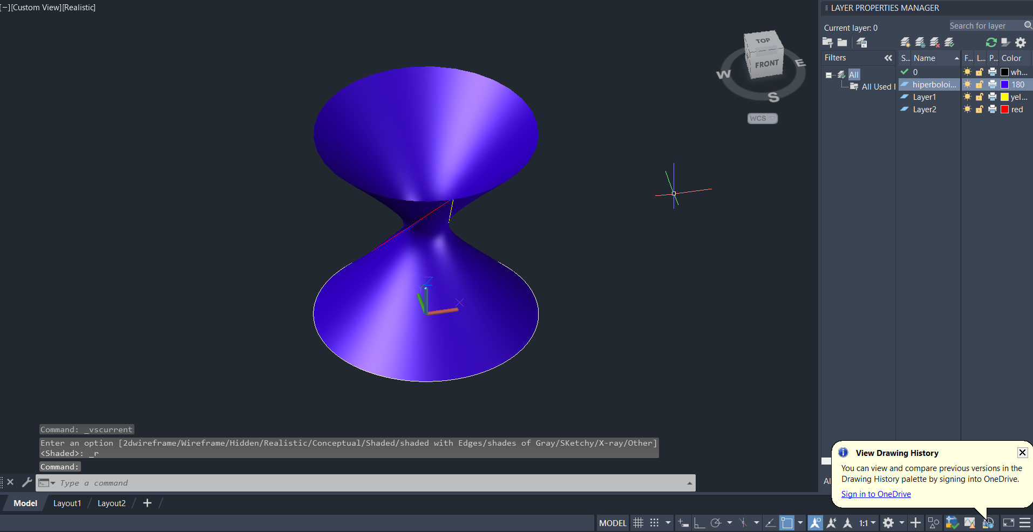This screenshot has width=1033, height=532.
Task: Collapse the Filters pane
Action: click(888, 58)
